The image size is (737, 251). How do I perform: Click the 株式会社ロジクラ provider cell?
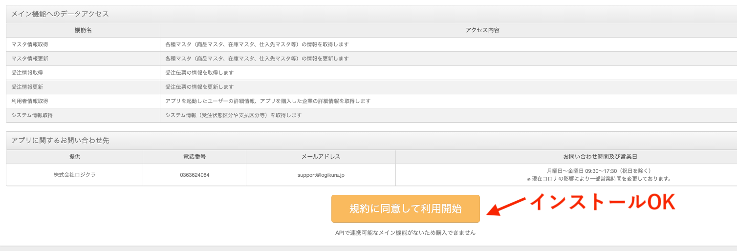tap(74, 175)
